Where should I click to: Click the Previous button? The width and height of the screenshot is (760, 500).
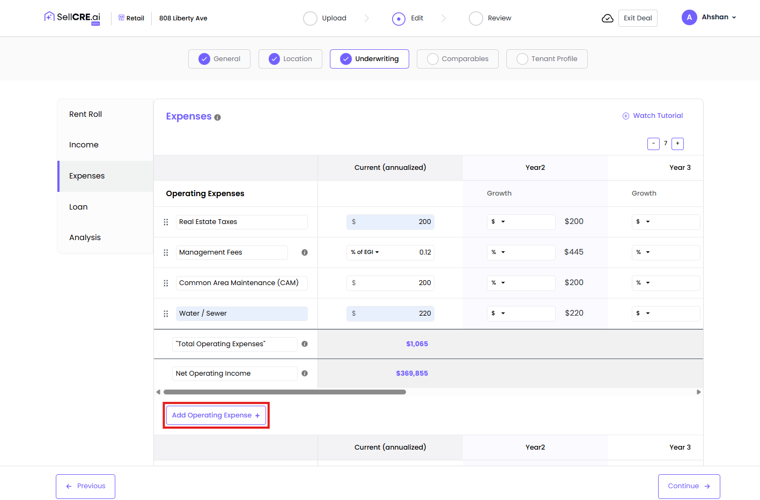85,487
